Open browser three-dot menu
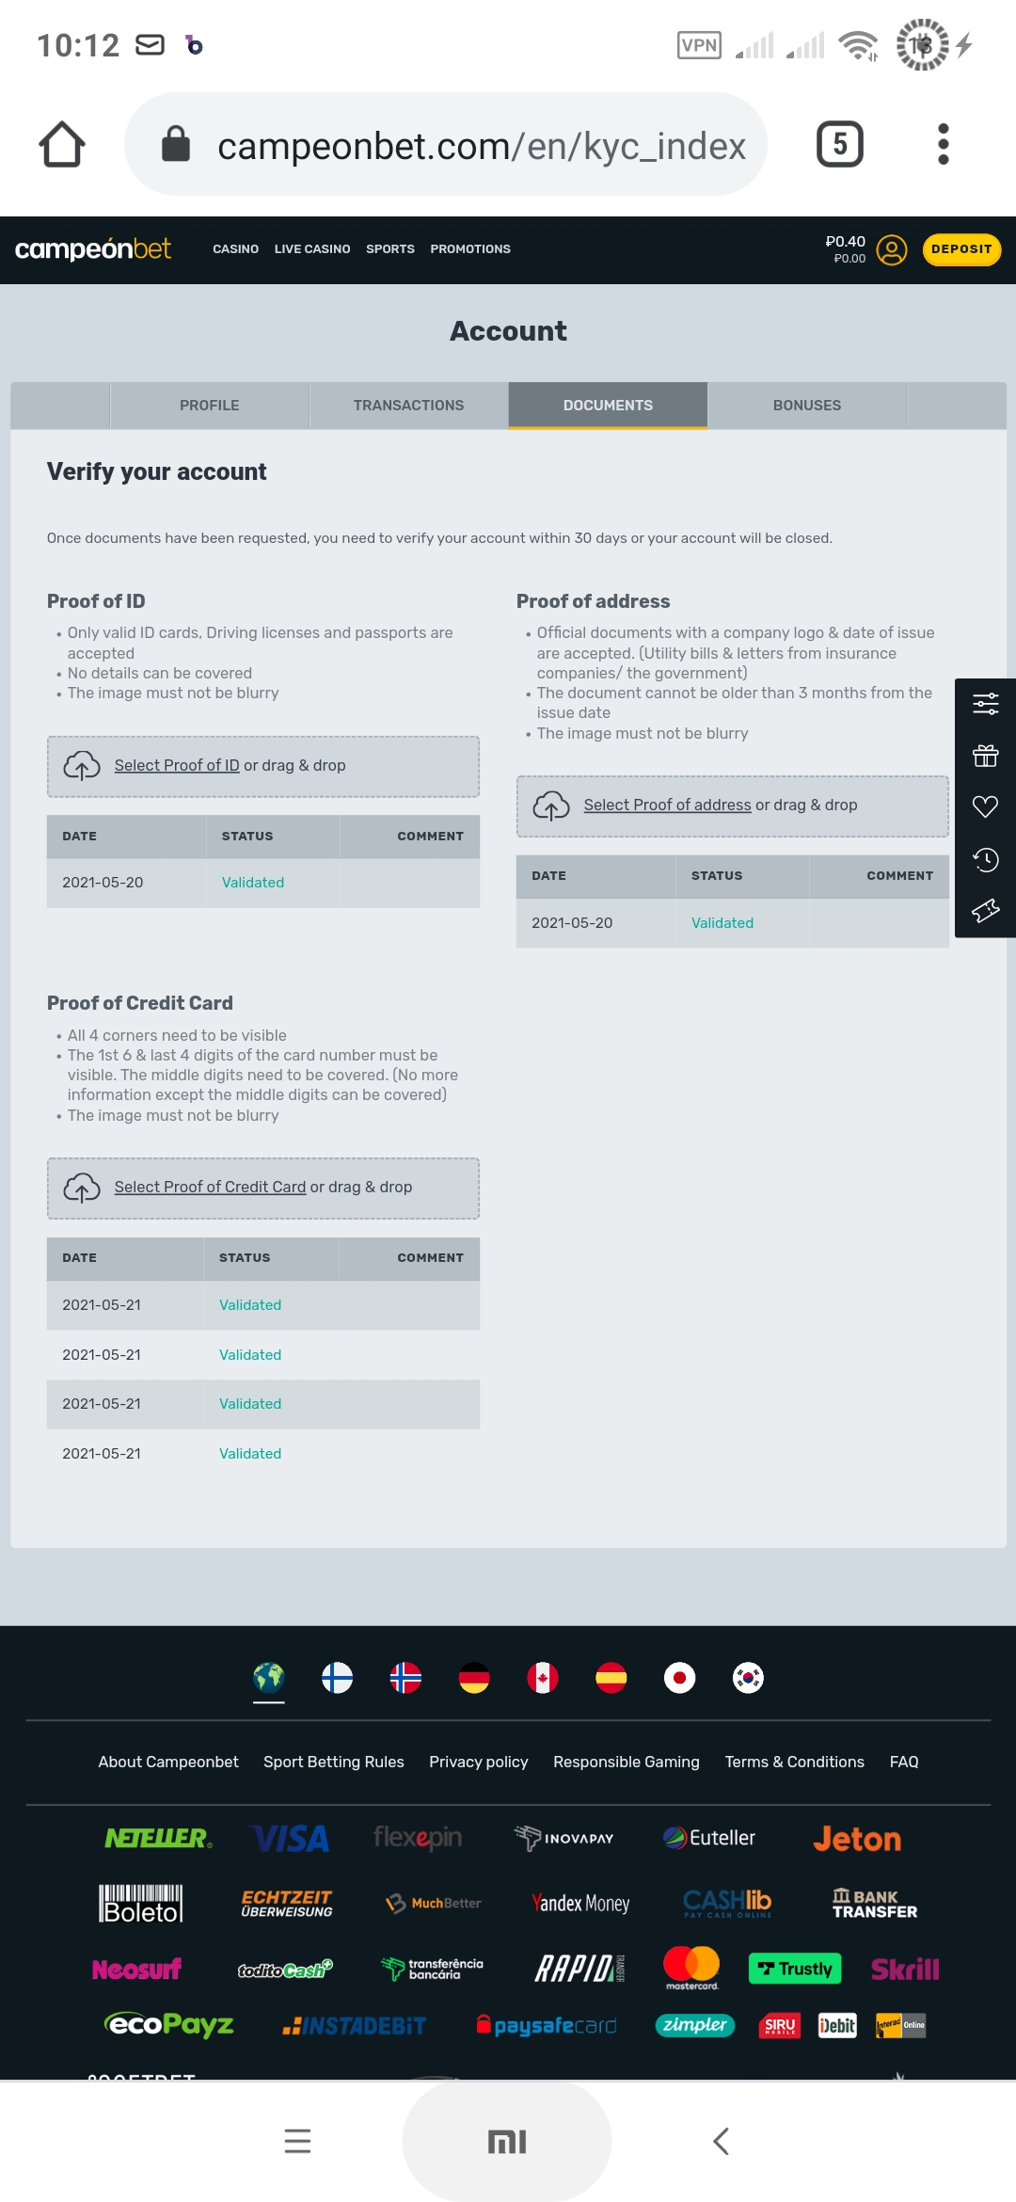 click(x=943, y=145)
